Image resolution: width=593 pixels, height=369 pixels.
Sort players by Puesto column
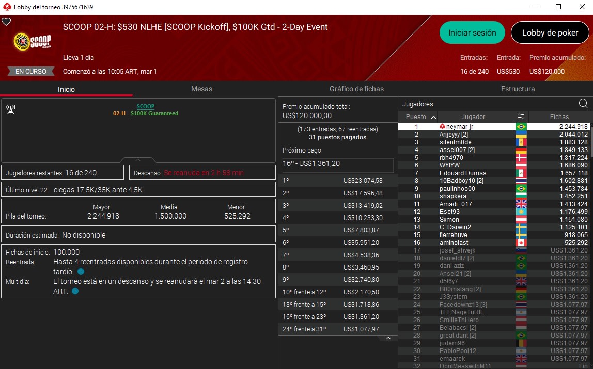point(418,117)
